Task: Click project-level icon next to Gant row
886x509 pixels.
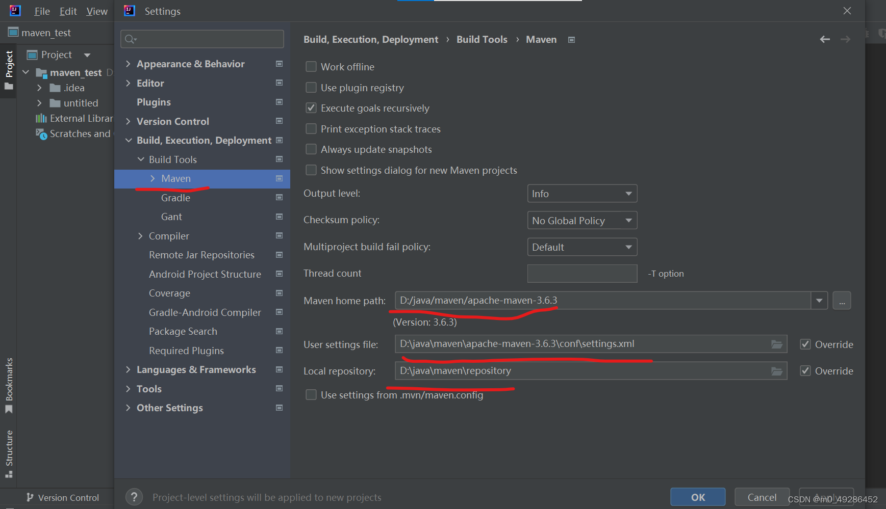Action: pos(280,217)
